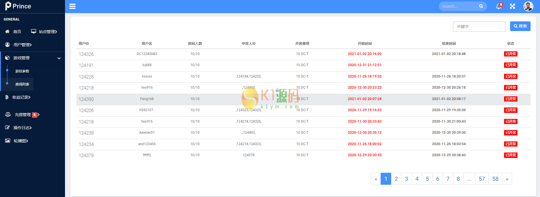Expand the 用户管理 menu
This screenshot has width=540, height=197.
point(23,45)
